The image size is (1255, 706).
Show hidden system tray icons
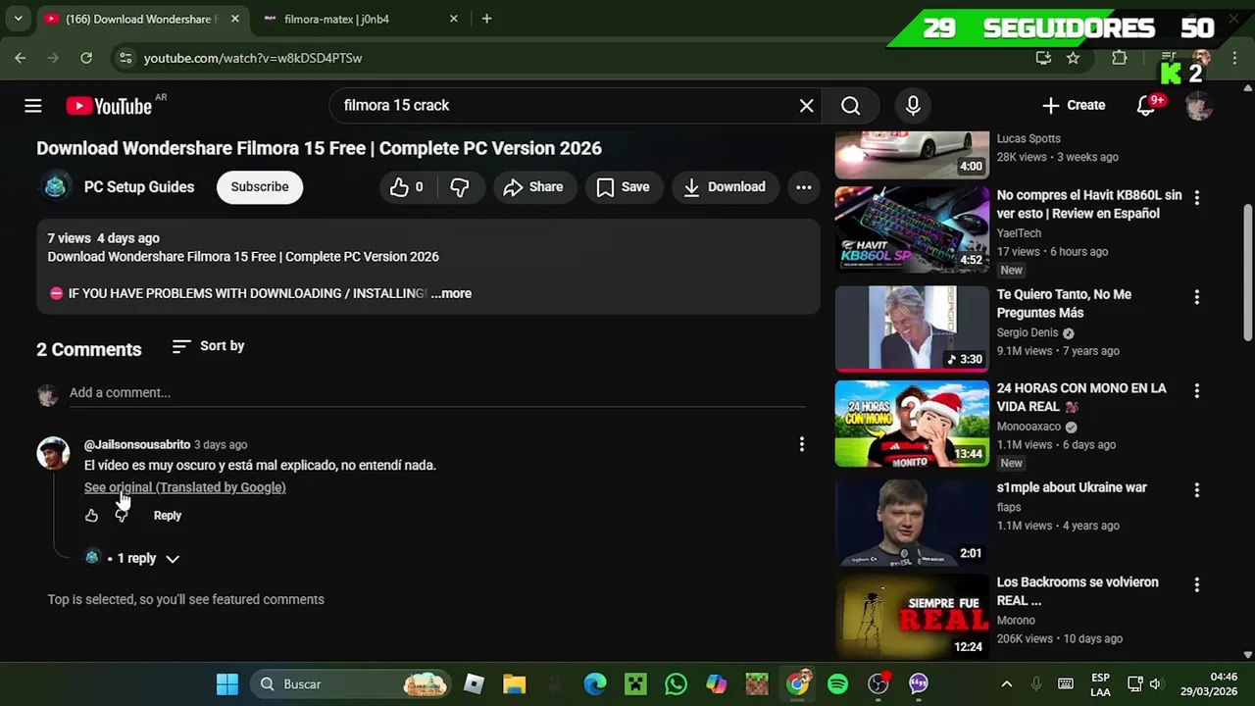(1006, 683)
